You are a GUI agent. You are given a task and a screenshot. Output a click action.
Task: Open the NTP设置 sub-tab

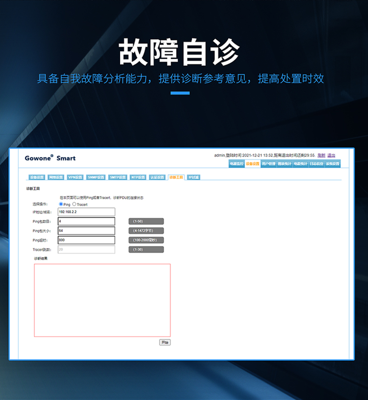138,177
